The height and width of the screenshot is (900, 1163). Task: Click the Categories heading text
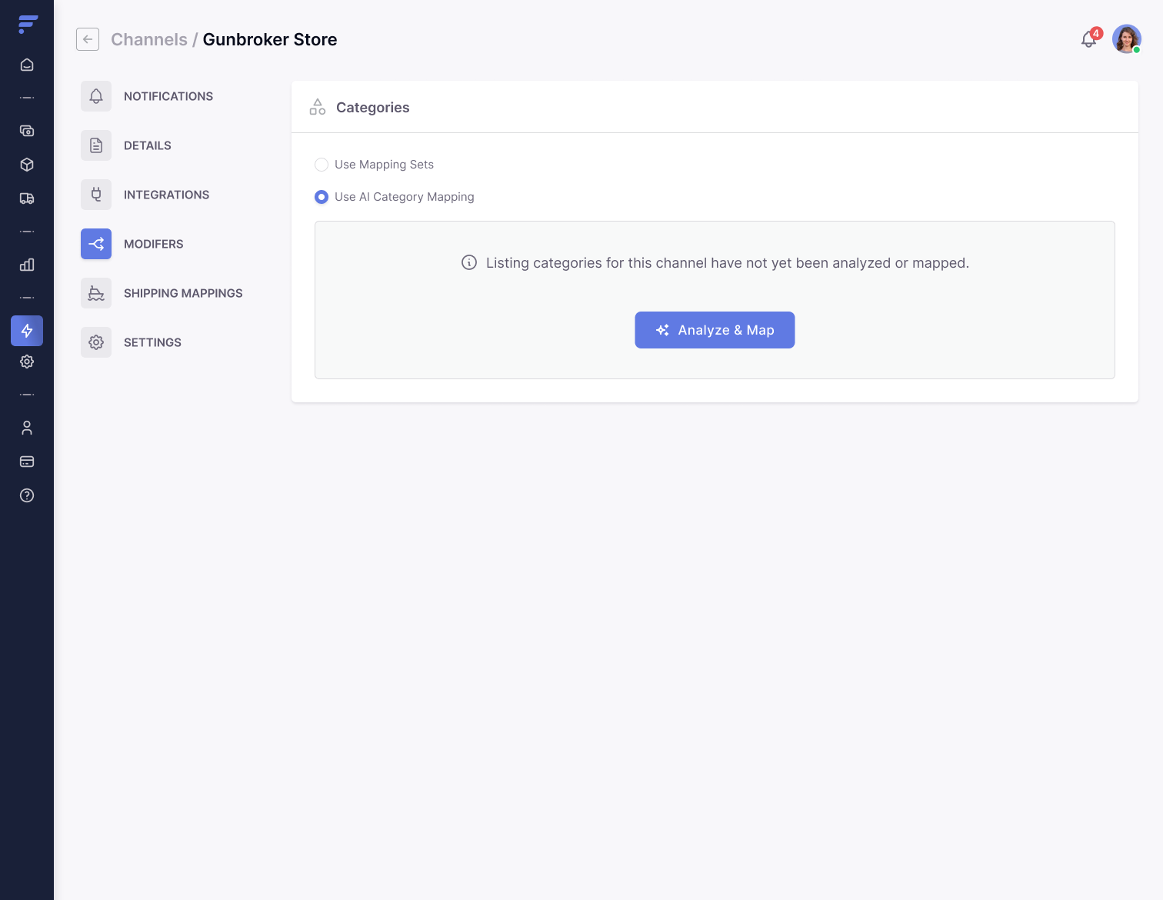click(x=373, y=108)
